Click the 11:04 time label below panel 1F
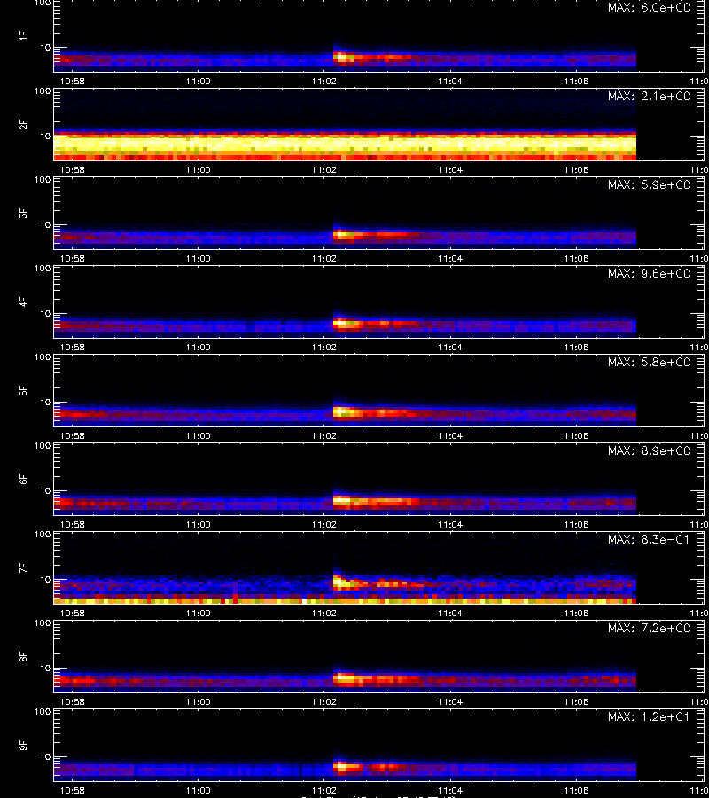 pyautogui.click(x=450, y=81)
